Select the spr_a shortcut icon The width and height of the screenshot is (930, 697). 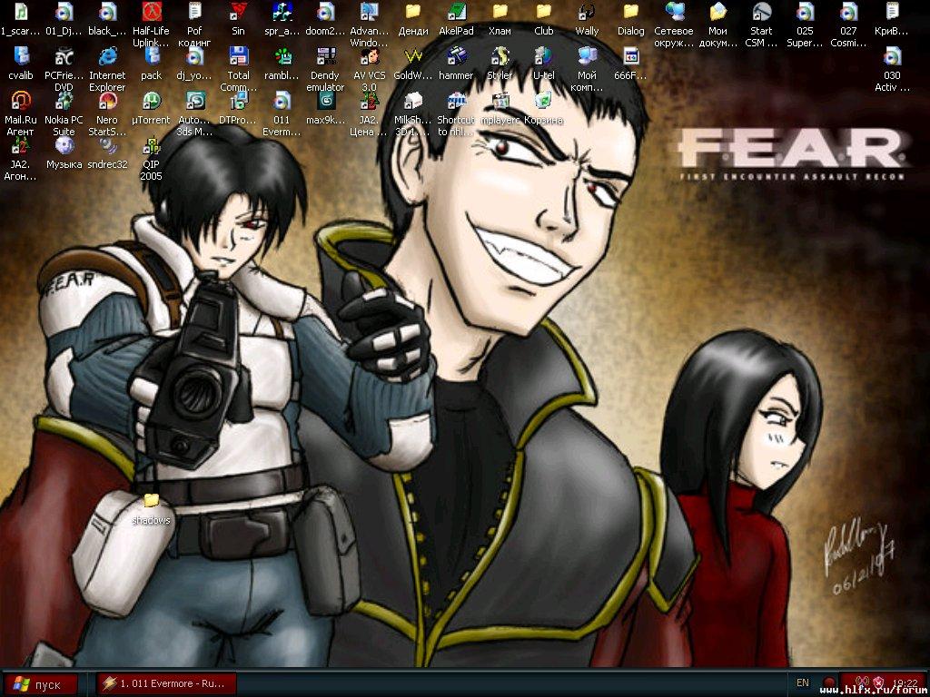282,11
